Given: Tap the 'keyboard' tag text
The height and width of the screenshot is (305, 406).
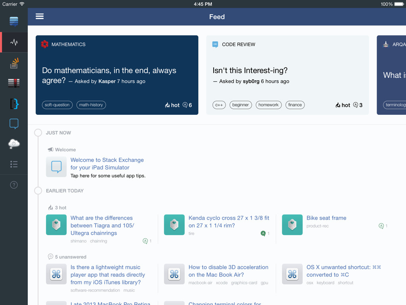Looking at the screenshot, I should pos(326,283).
